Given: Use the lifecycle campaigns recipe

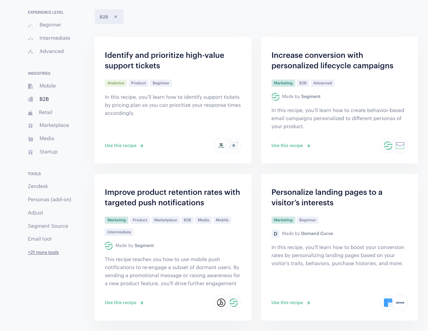Looking at the screenshot, I should click(x=291, y=146).
